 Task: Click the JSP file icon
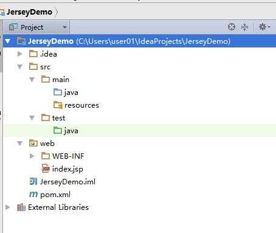pyautogui.click(x=46, y=169)
